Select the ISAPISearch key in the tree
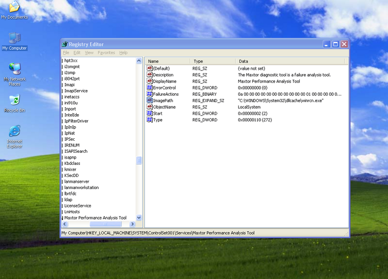Viewport: 388px width, 279px height. [x=76, y=151]
